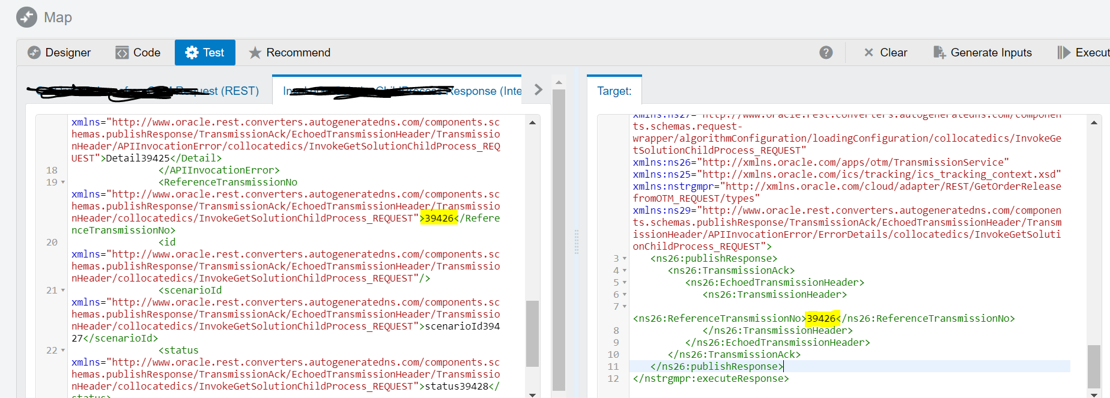This screenshot has width=1110, height=398.
Task: Click the Detail39425 text in source
Action: [138, 158]
